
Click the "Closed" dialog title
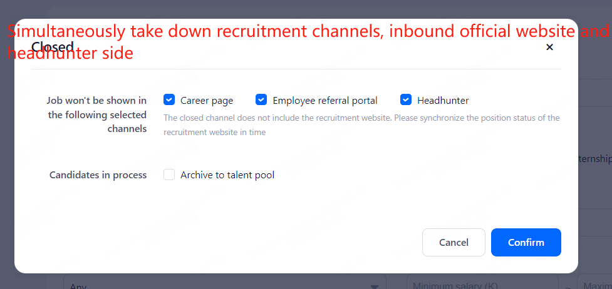coord(53,48)
